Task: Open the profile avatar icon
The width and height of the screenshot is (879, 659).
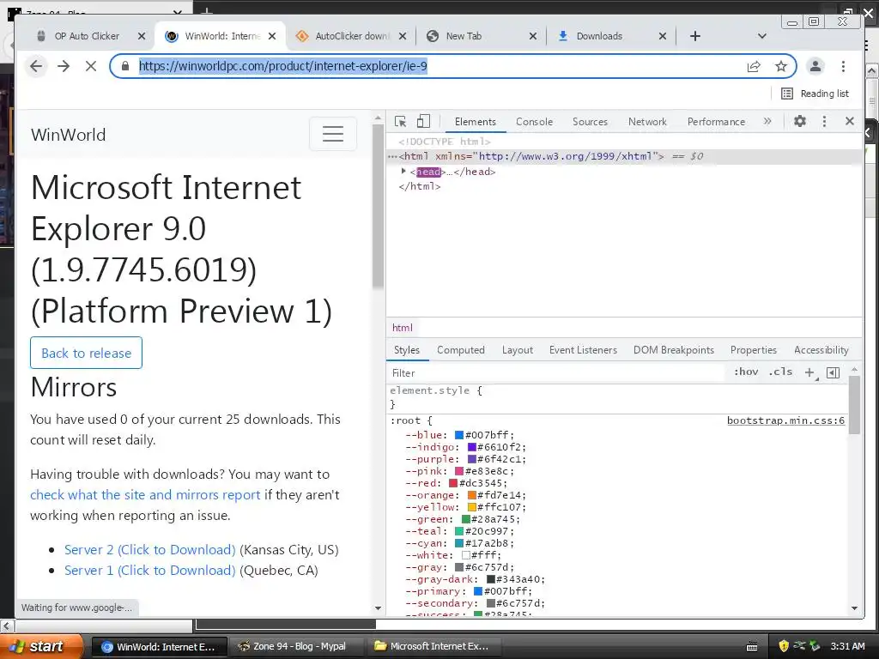Action: pyautogui.click(x=815, y=66)
